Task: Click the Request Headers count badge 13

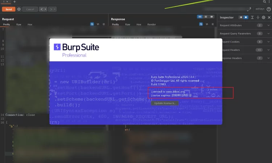Action: (x=259, y=50)
